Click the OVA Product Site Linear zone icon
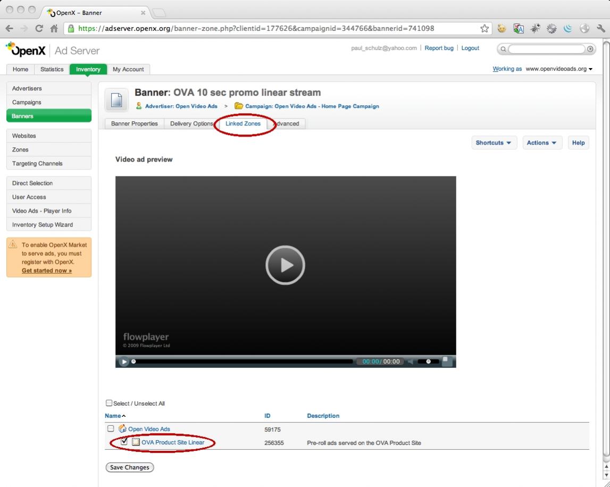The width and height of the screenshot is (610, 487). point(136,442)
